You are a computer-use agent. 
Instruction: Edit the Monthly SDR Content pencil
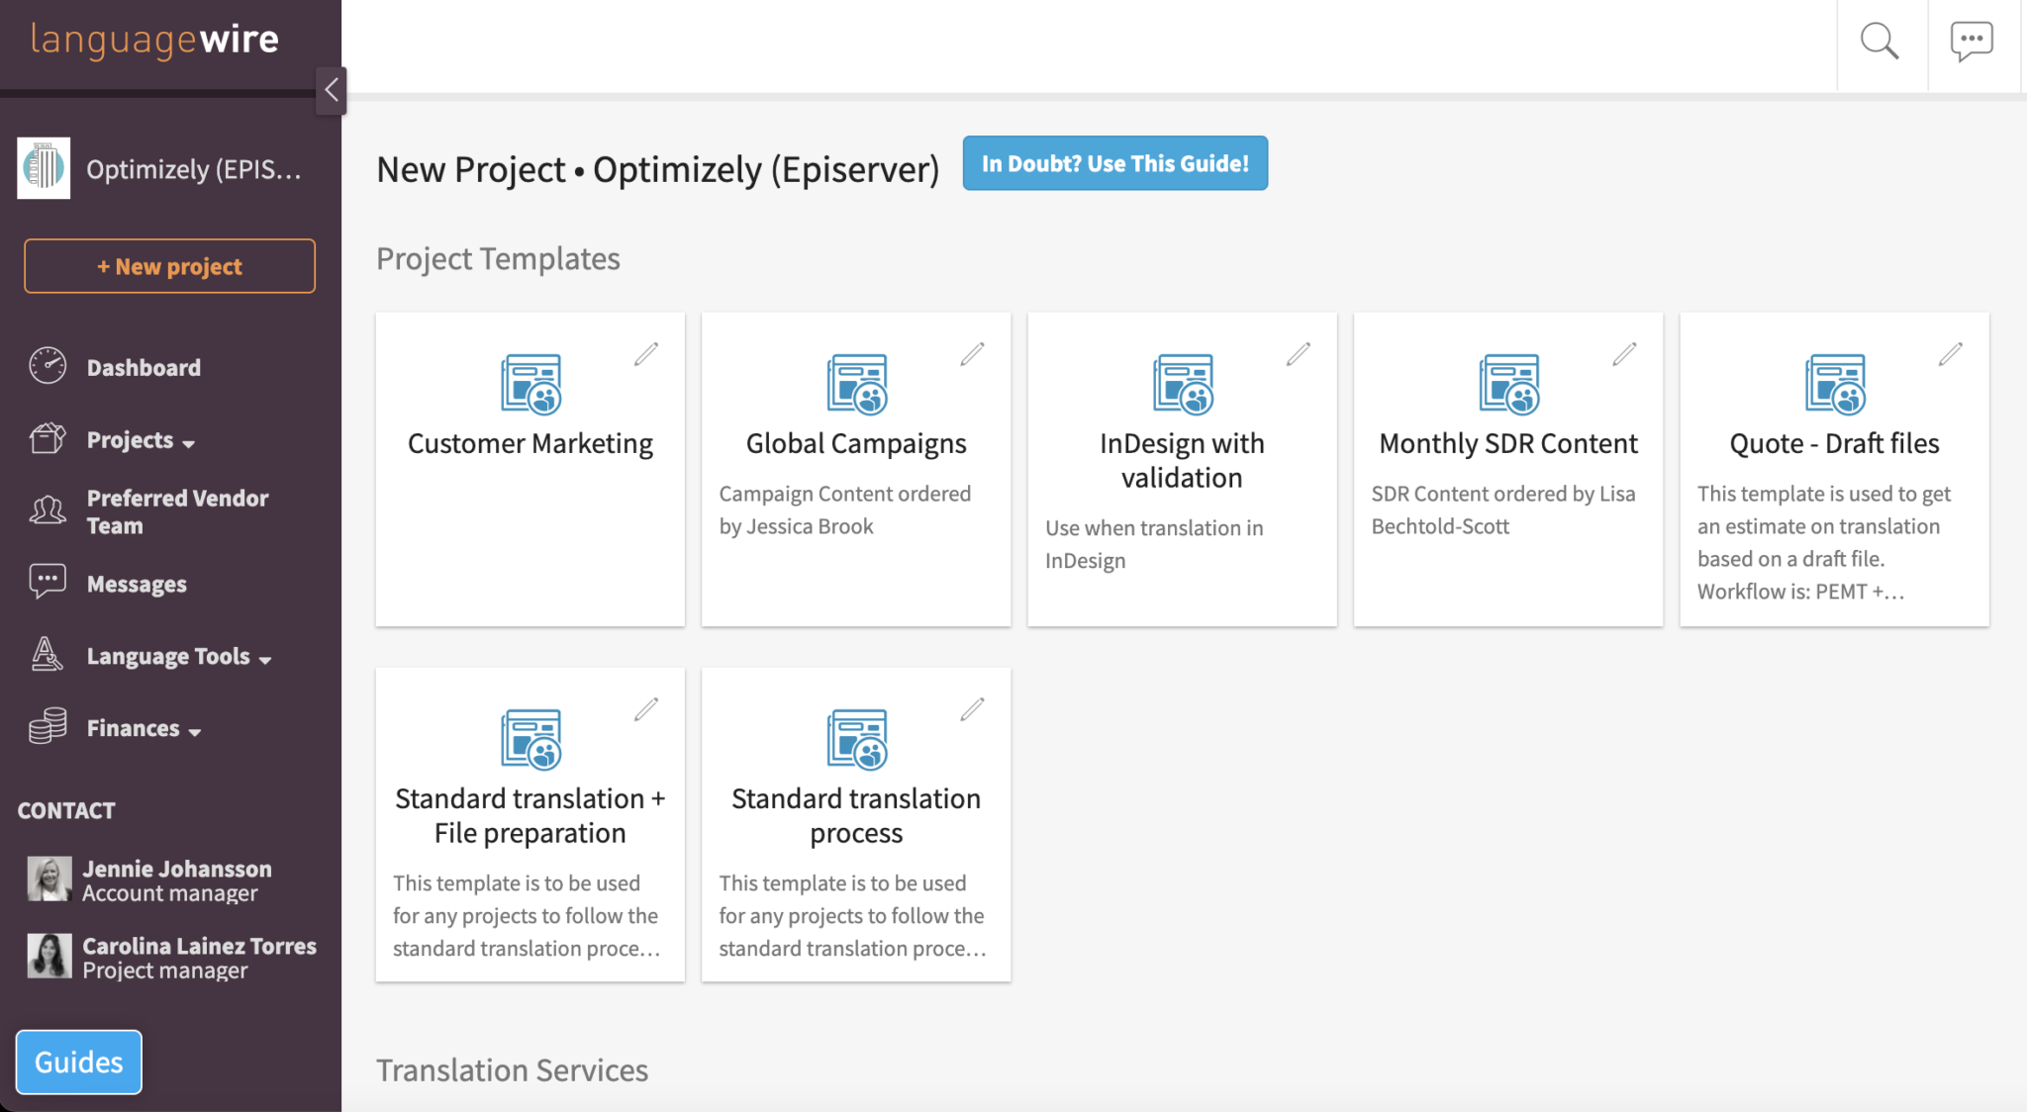(x=1624, y=354)
